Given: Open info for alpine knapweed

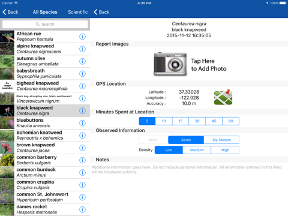Looking at the screenshot, I should (x=82, y=49).
